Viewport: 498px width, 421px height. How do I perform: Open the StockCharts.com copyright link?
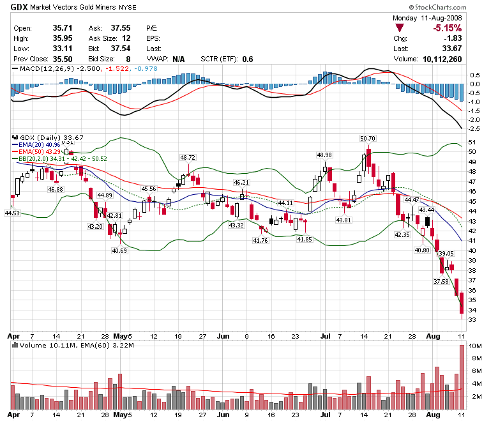pos(437,7)
